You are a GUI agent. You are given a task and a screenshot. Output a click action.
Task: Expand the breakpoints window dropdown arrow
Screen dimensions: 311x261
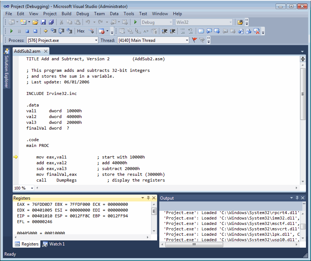click(107, 31)
